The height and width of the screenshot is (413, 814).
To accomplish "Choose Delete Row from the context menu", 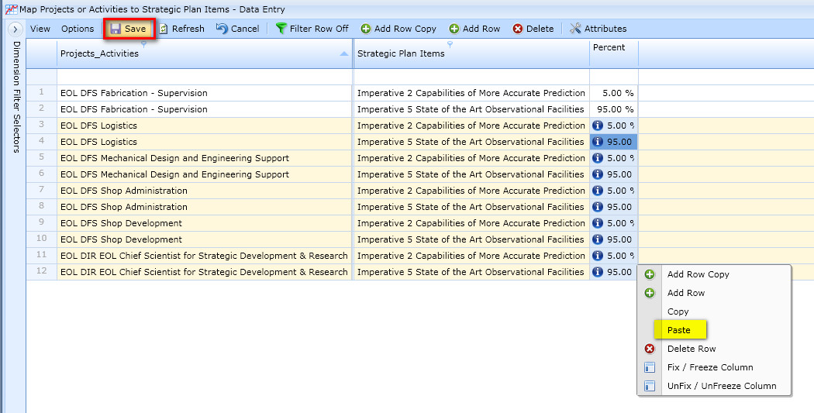I will (x=714, y=349).
